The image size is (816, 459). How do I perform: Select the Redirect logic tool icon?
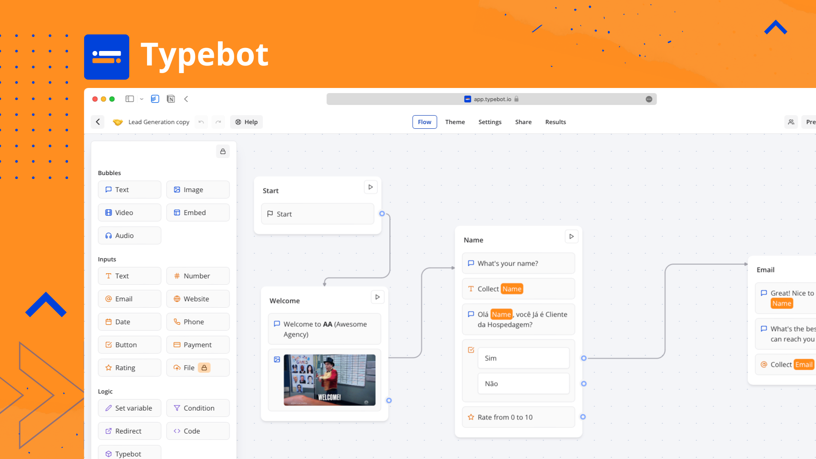click(x=109, y=431)
